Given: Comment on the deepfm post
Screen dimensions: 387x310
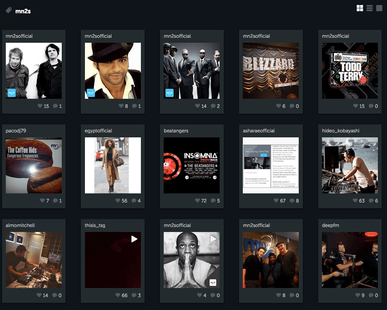Looking at the screenshot, I should [371, 295].
